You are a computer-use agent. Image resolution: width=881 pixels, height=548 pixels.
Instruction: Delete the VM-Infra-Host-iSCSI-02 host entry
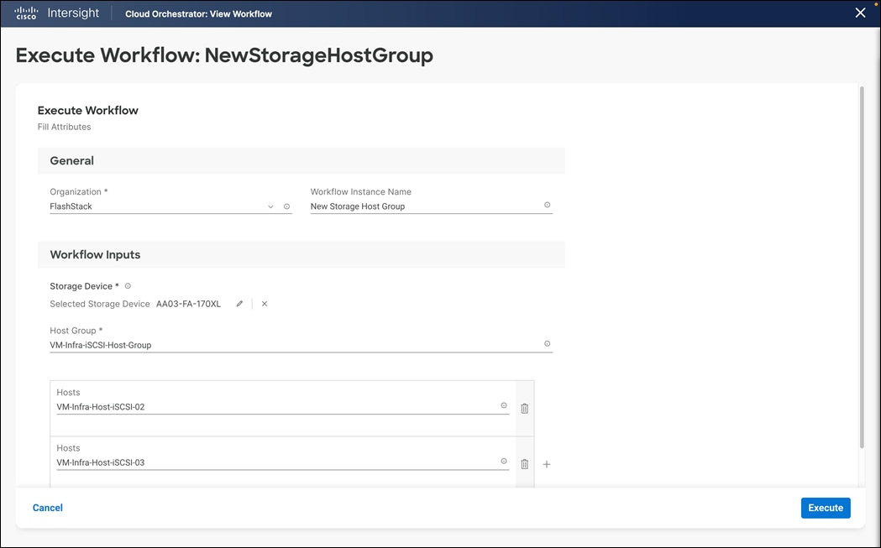pyautogui.click(x=525, y=408)
